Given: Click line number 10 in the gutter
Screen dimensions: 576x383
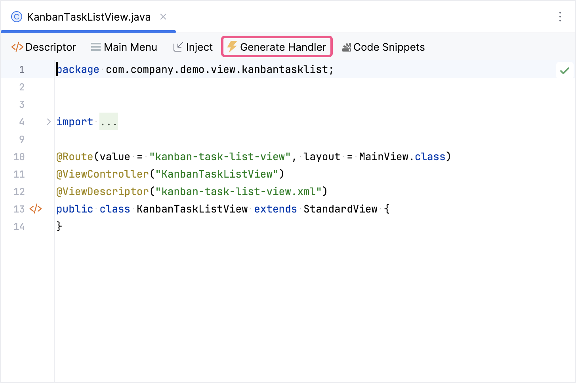Looking at the screenshot, I should (x=19, y=156).
